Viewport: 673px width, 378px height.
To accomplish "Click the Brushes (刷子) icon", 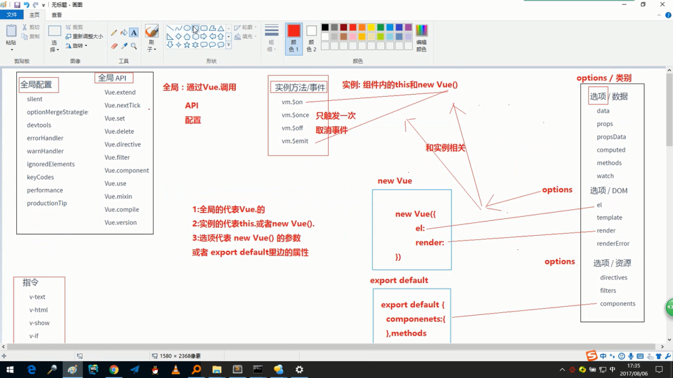I will coord(152,31).
